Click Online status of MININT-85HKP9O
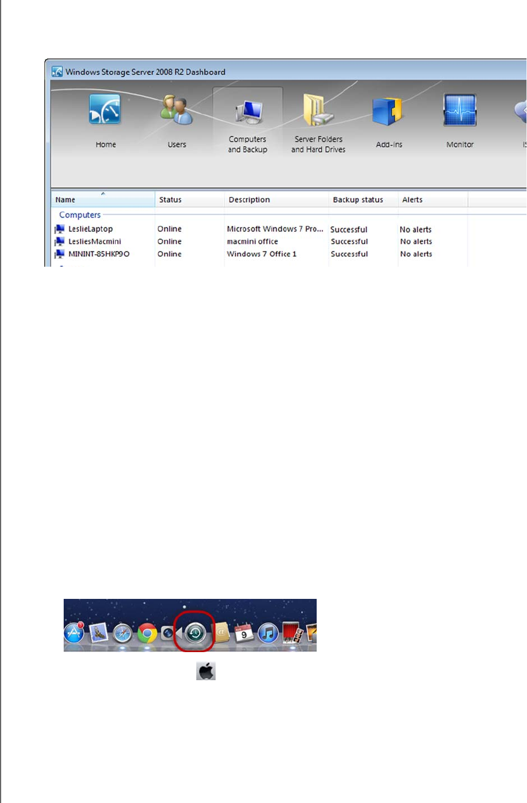This screenshot has width=527, height=803. click(169, 254)
